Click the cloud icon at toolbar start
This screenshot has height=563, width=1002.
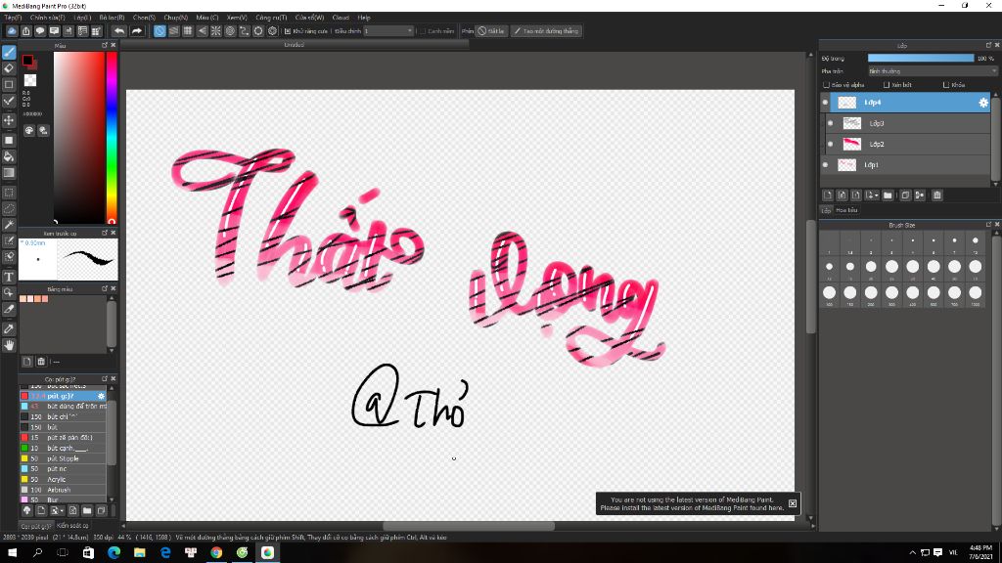coord(12,30)
